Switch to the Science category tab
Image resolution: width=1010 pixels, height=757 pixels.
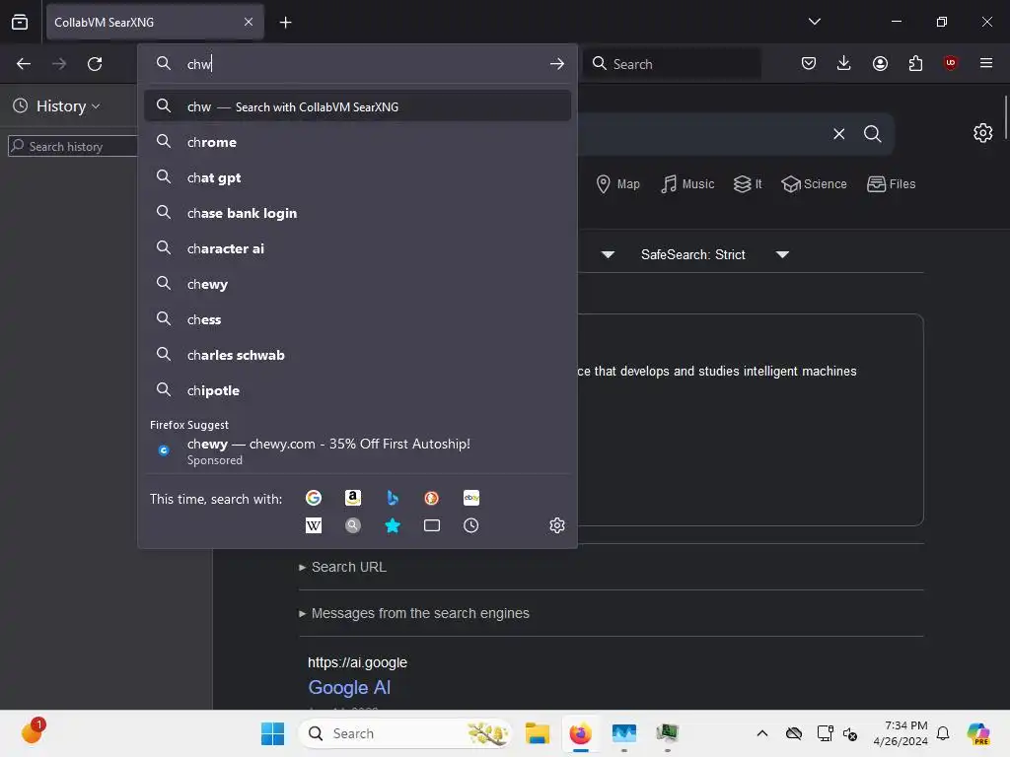pos(814,184)
